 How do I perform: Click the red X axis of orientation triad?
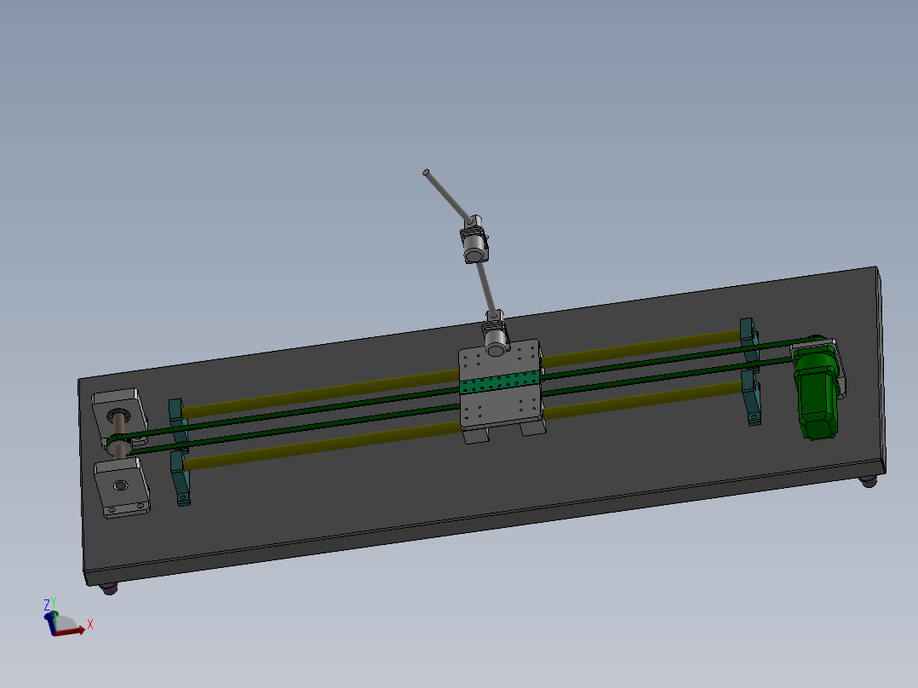(69, 632)
